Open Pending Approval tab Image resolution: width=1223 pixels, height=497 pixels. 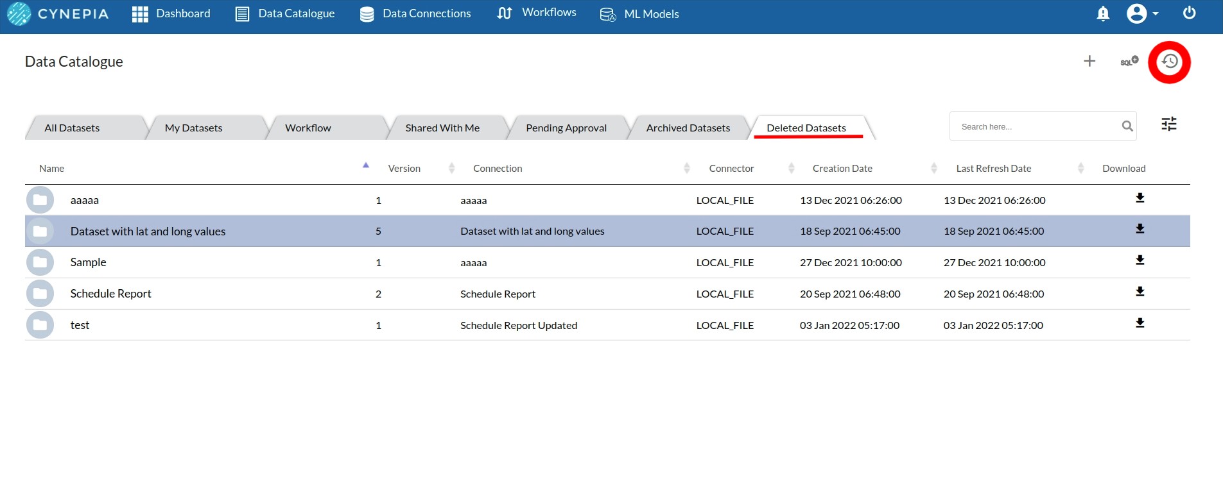point(566,128)
